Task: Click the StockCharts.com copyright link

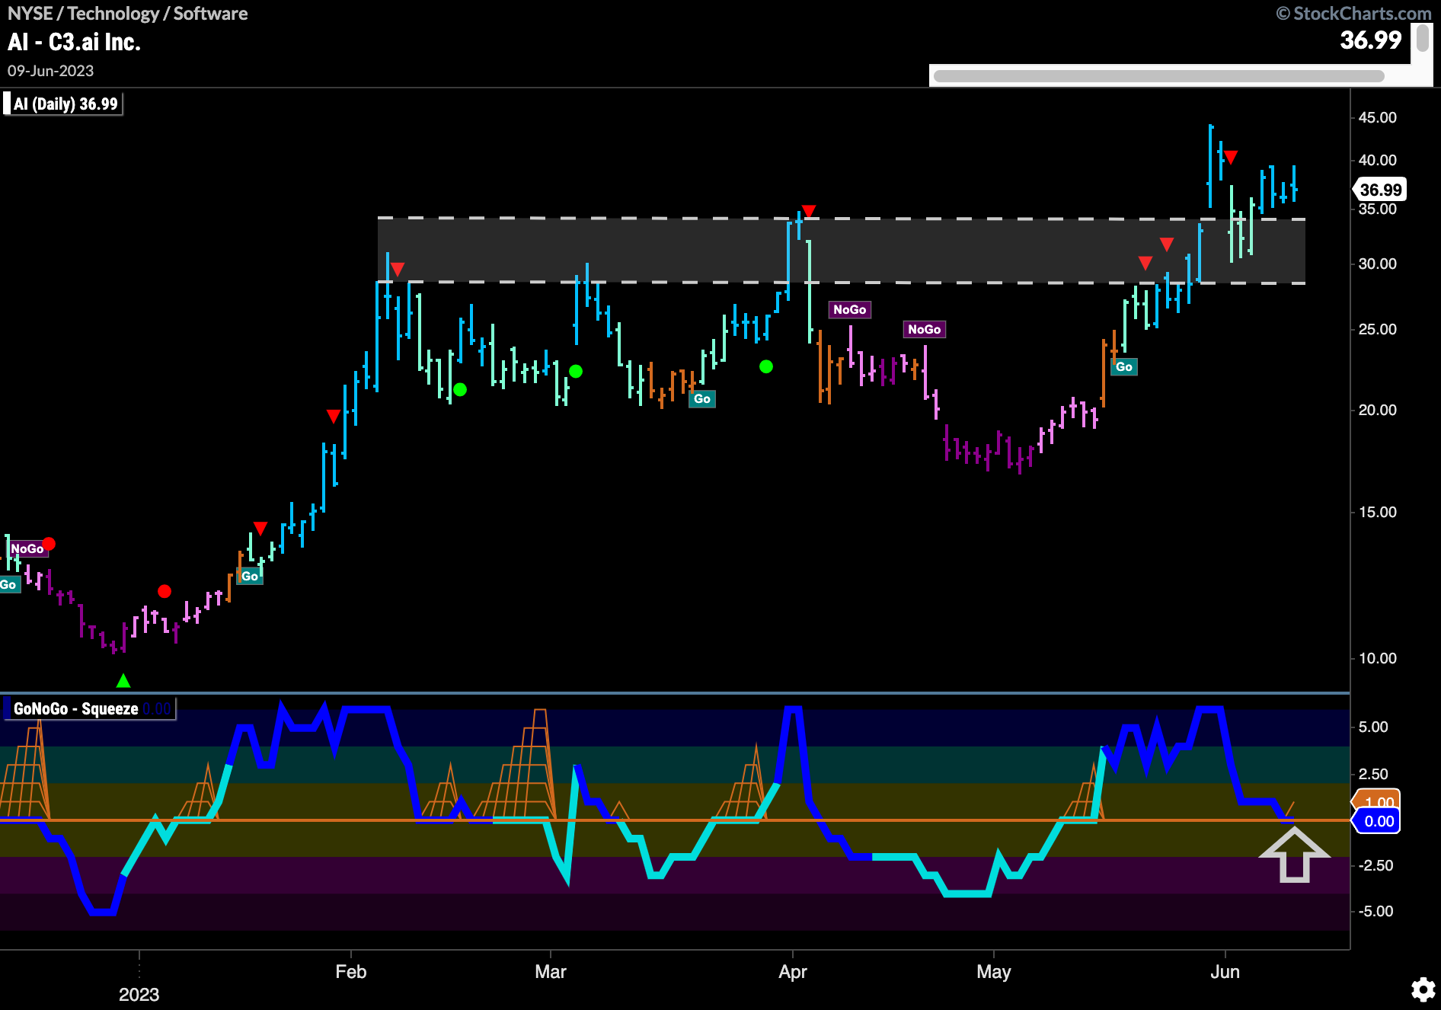Action: pyautogui.click(x=1354, y=13)
